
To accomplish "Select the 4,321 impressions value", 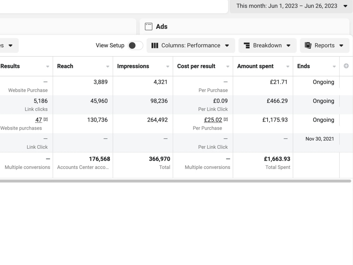I will coord(161,82).
